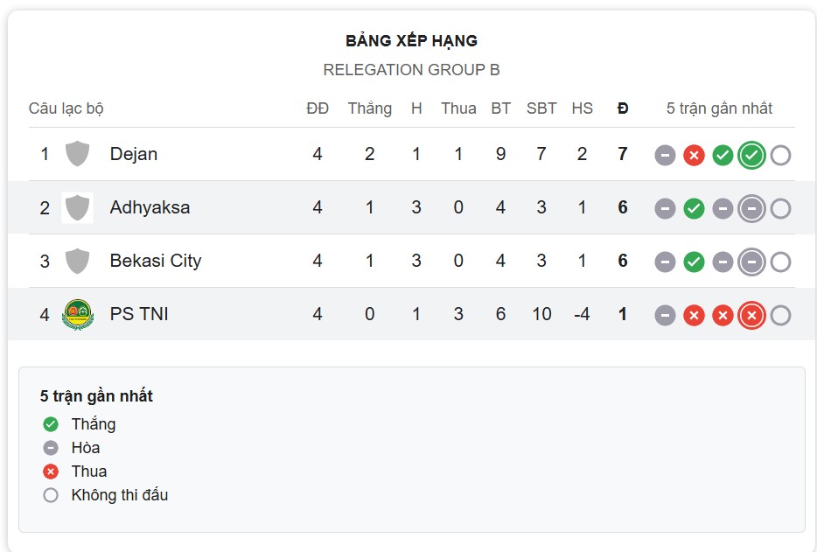Click the Đ points column header
The width and height of the screenshot is (817, 552).
click(623, 108)
